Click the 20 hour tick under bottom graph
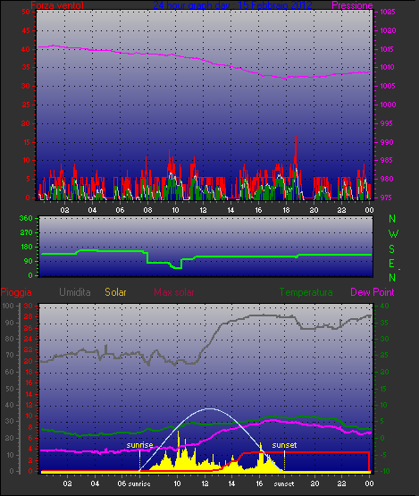The image size is (419, 496). coord(314,483)
